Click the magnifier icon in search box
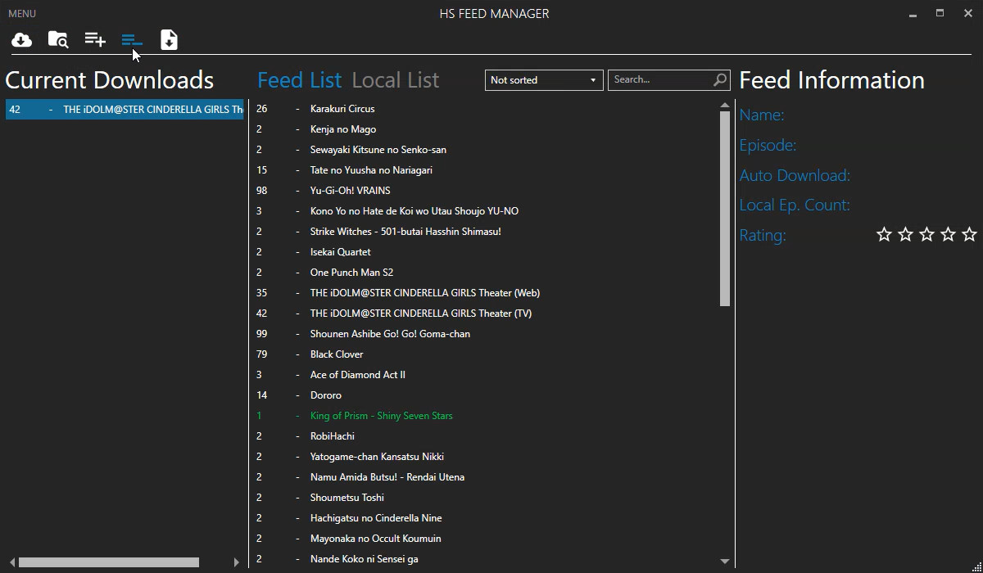 point(720,79)
